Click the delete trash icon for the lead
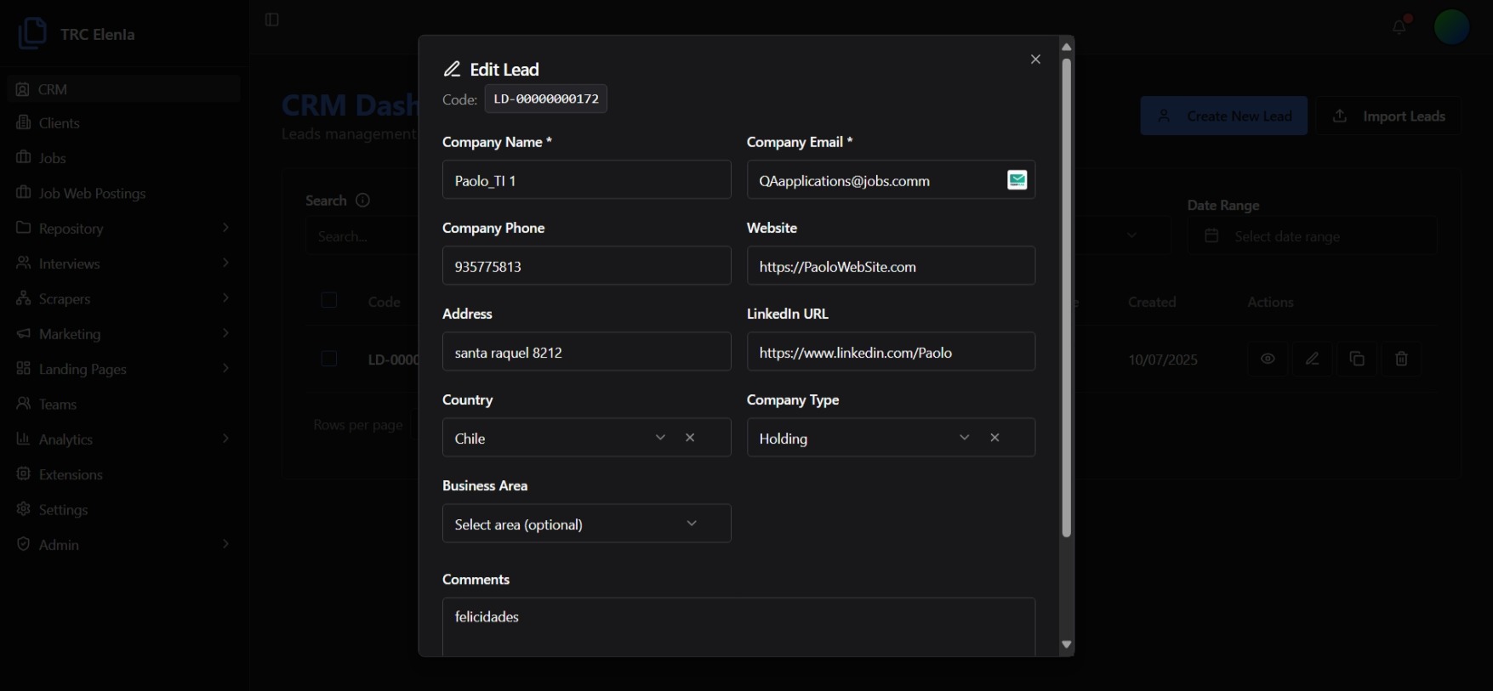 tap(1401, 359)
